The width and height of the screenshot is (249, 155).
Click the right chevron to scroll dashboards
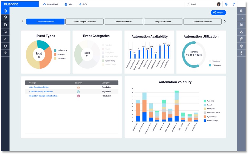[225, 21]
